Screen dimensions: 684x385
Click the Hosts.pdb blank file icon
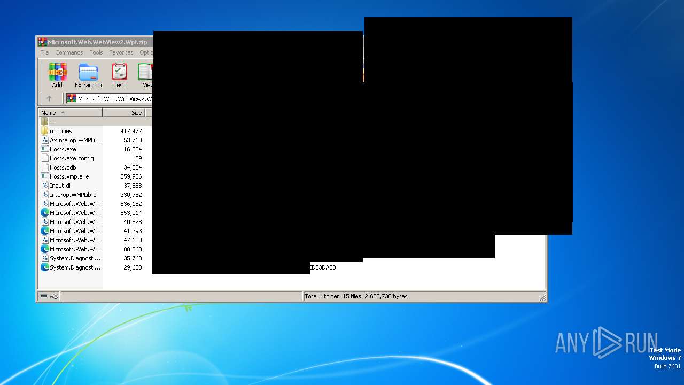45,167
